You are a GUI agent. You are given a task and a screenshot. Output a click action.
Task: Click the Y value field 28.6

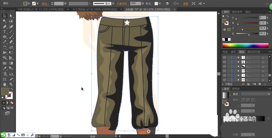pos(262,28)
